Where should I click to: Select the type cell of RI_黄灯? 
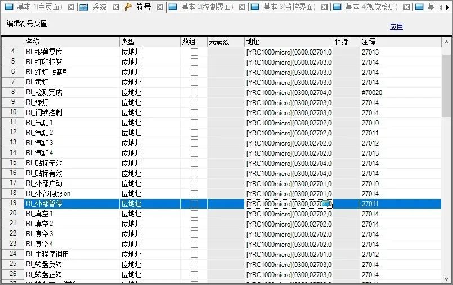pos(150,82)
